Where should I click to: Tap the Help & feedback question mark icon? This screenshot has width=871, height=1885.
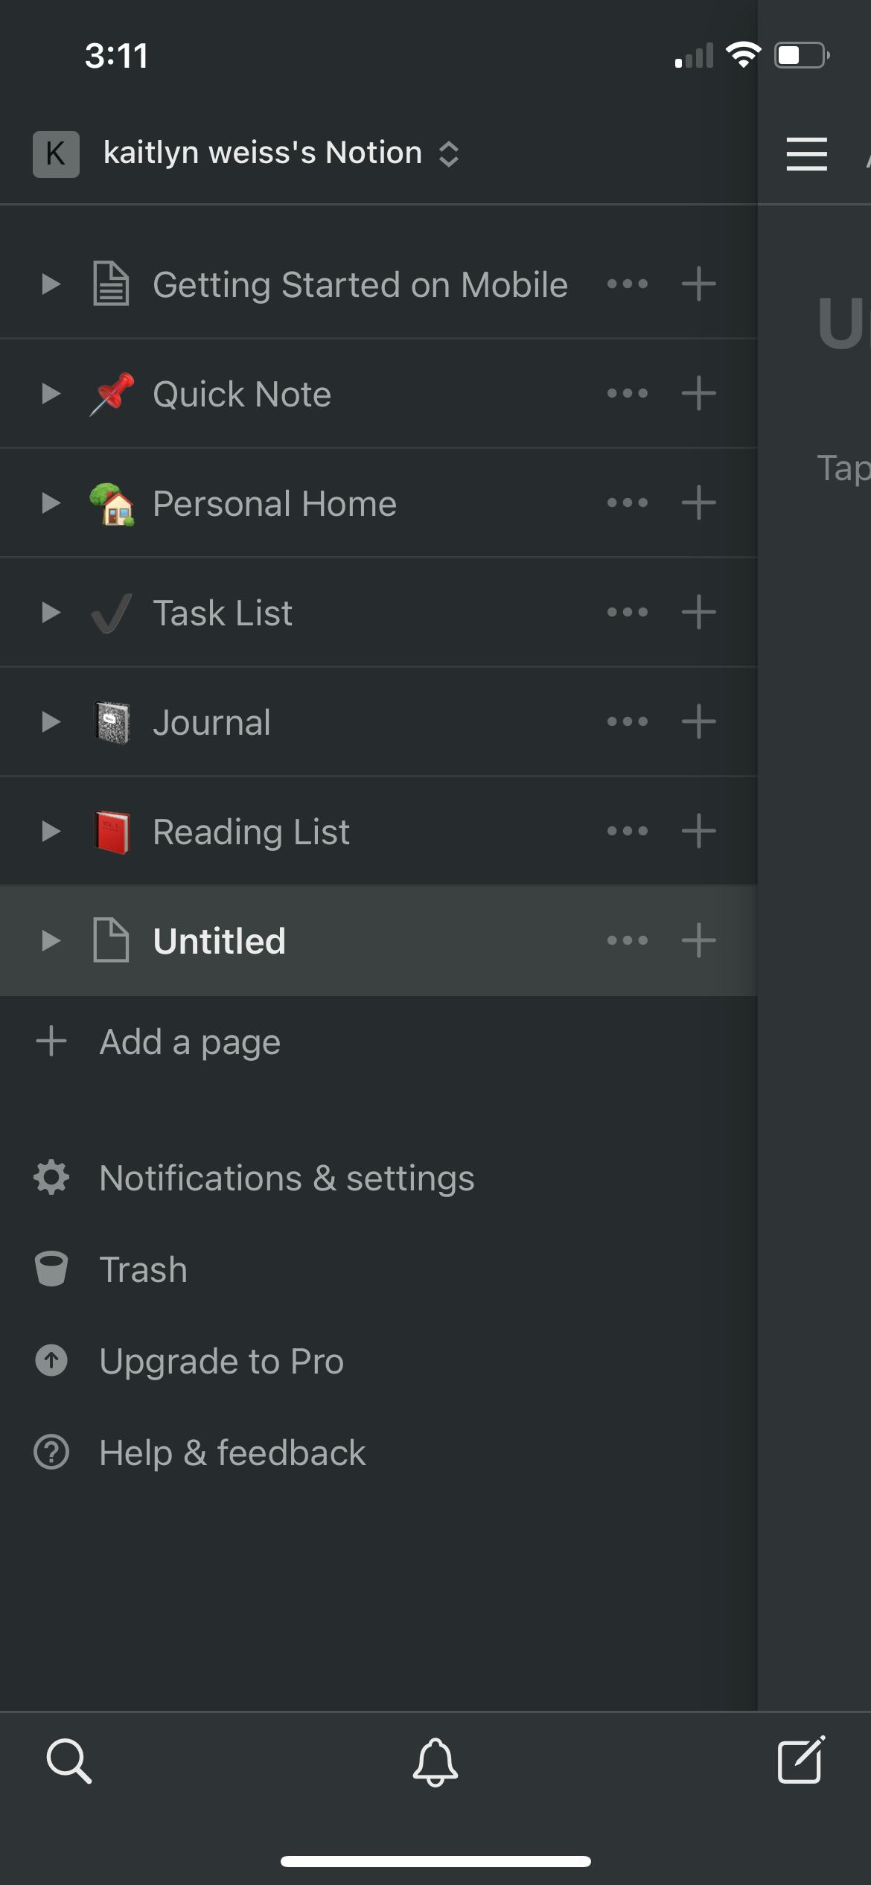pos(51,1452)
